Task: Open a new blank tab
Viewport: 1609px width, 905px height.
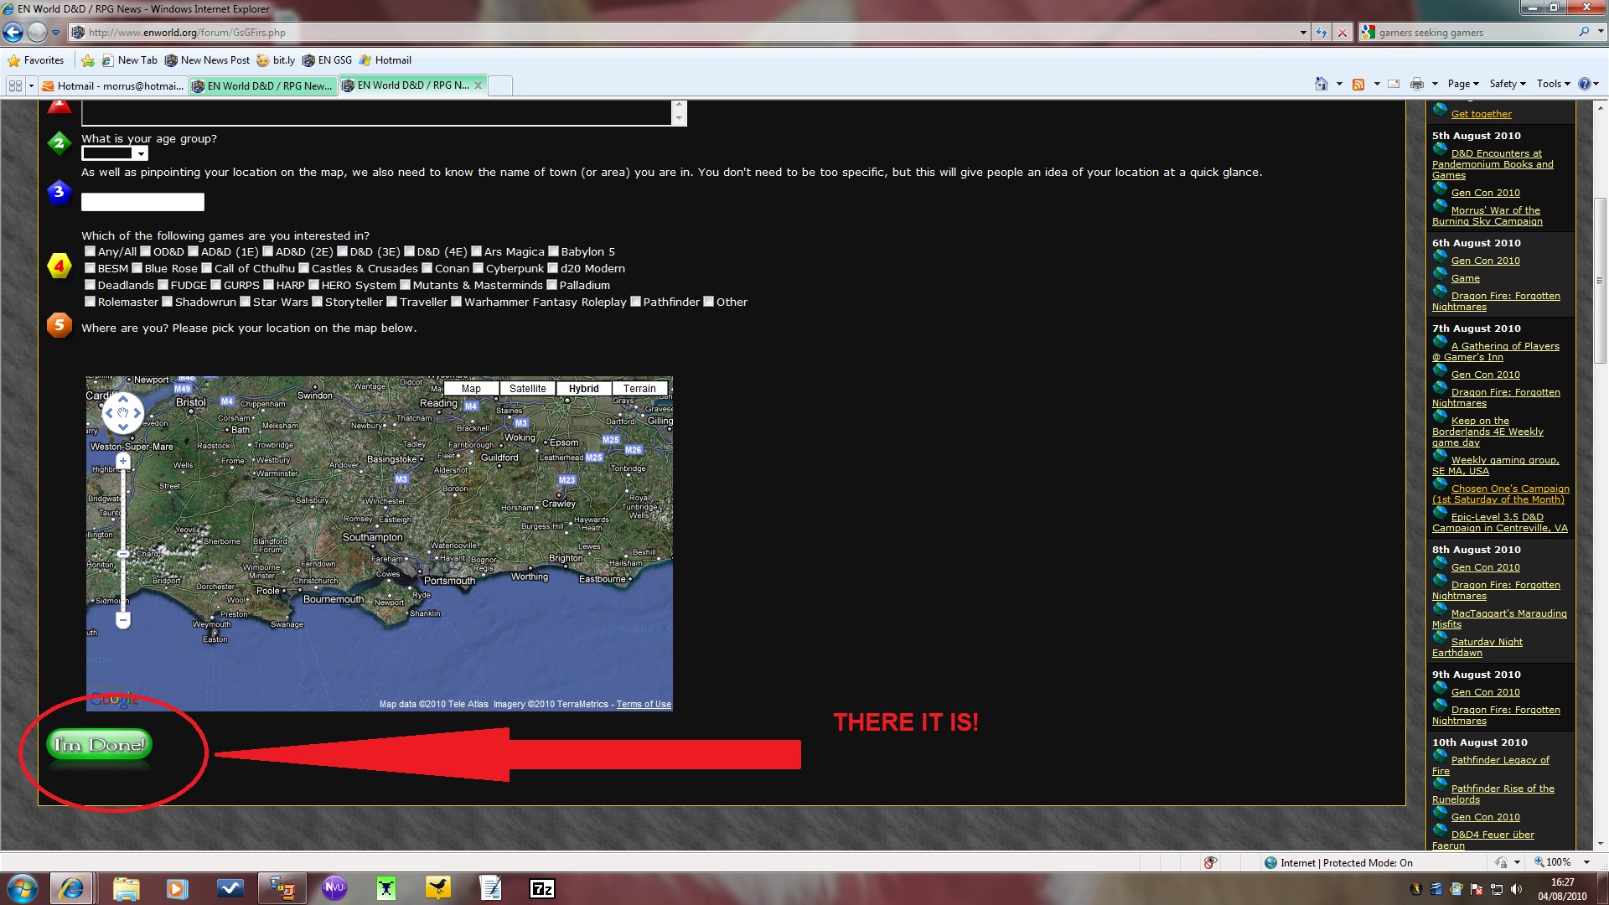Action: pyautogui.click(x=499, y=85)
